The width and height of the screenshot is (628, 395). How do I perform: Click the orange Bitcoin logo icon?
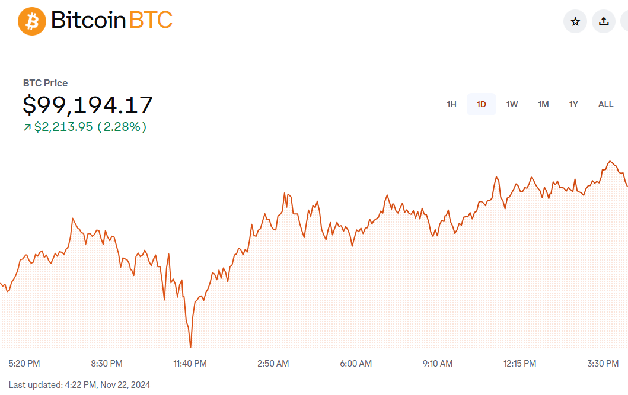[x=32, y=21]
